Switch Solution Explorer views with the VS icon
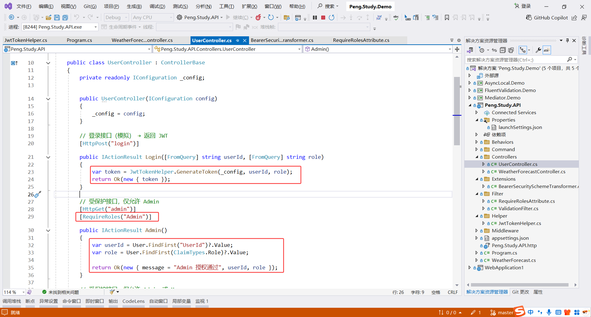The image size is (591, 317). 470,50
